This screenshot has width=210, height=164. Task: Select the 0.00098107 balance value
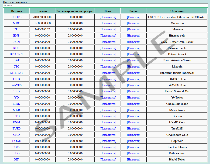pos(42,29)
